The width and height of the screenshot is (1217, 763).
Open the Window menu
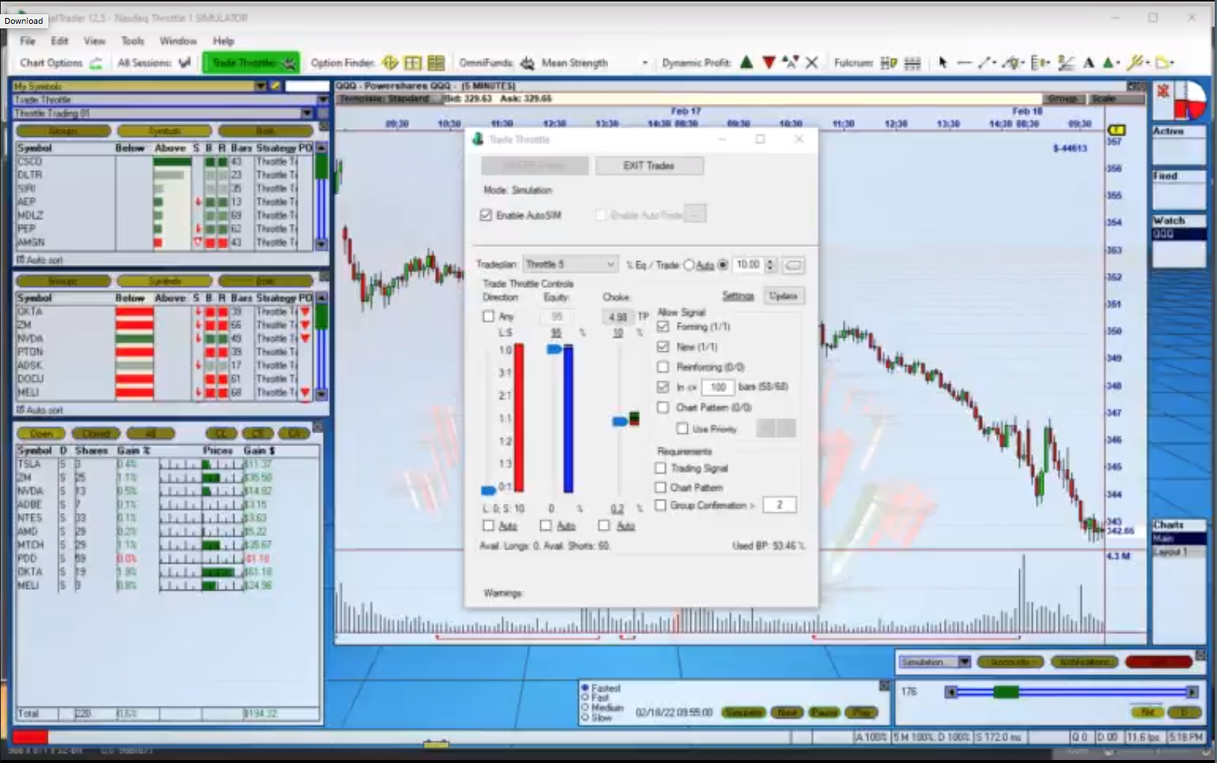(178, 41)
